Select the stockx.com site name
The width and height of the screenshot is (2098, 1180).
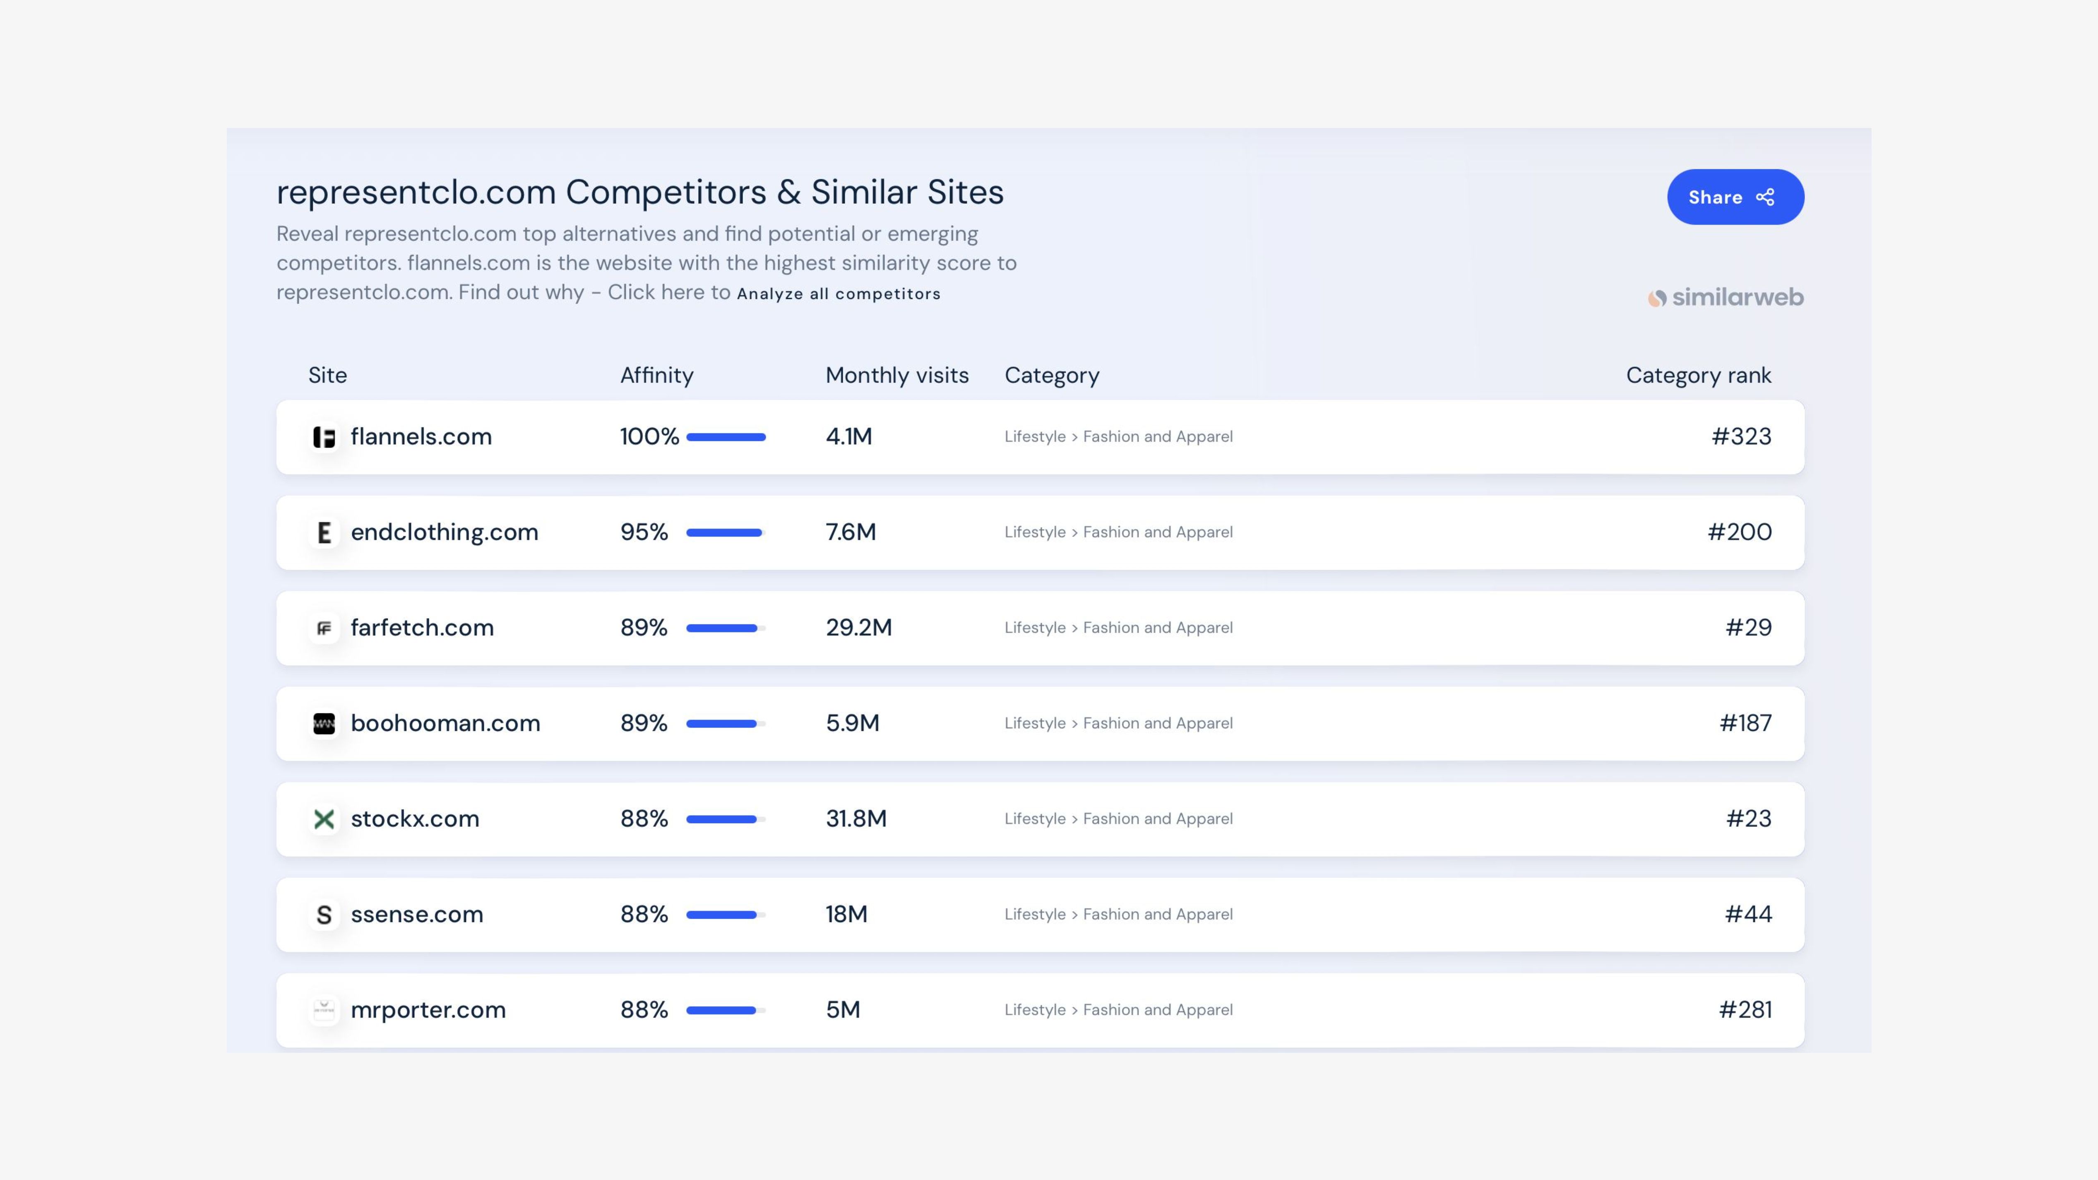coord(415,819)
